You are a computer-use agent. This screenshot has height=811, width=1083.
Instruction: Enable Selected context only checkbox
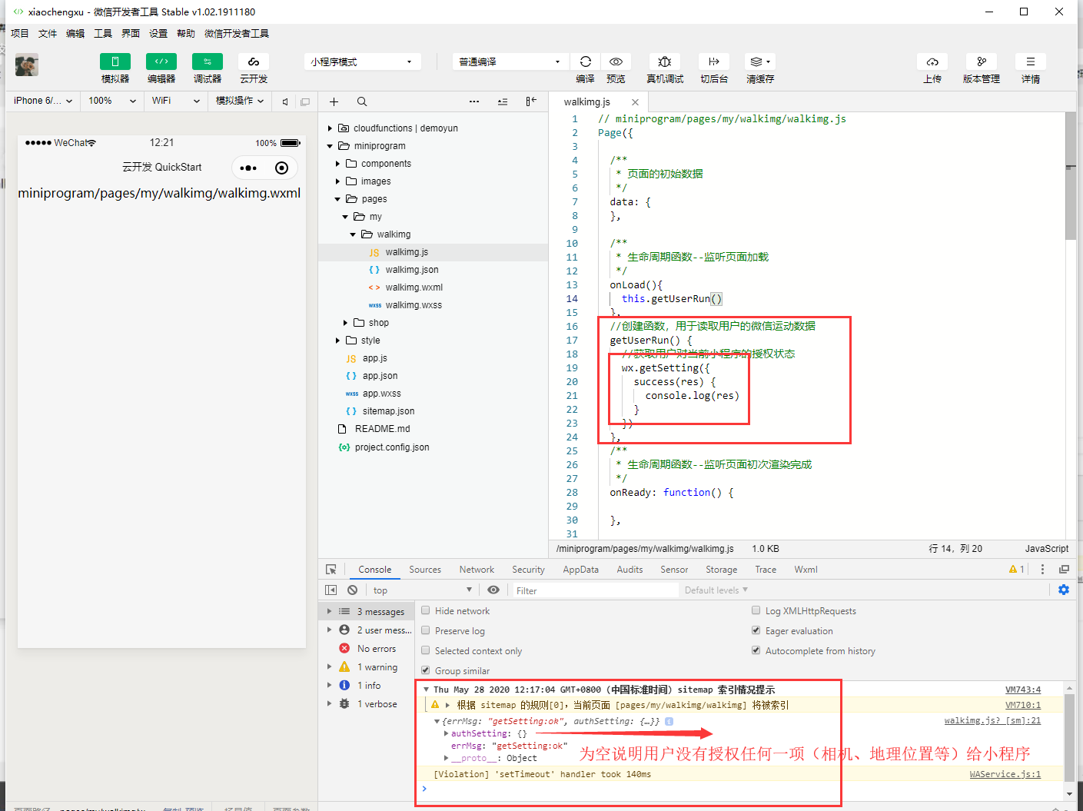point(426,650)
